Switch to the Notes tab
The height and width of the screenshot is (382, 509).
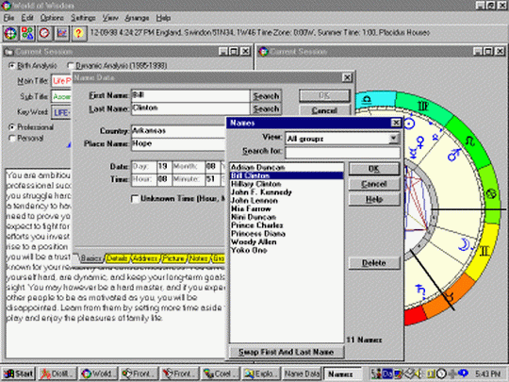pyautogui.click(x=199, y=258)
